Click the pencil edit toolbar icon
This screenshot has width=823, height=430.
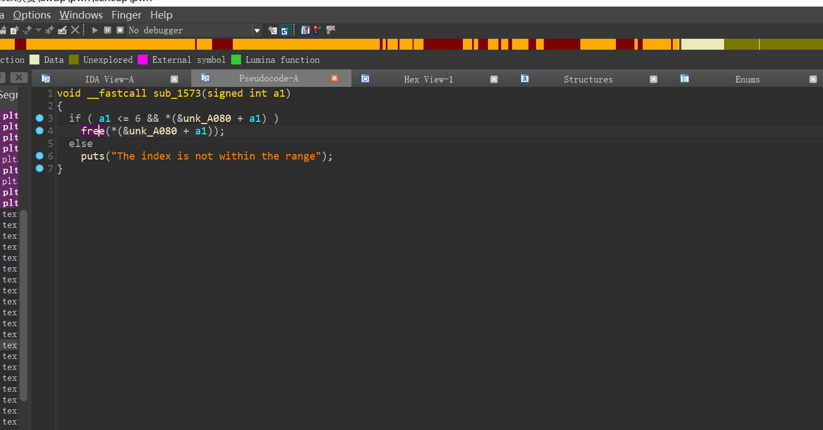tap(62, 30)
